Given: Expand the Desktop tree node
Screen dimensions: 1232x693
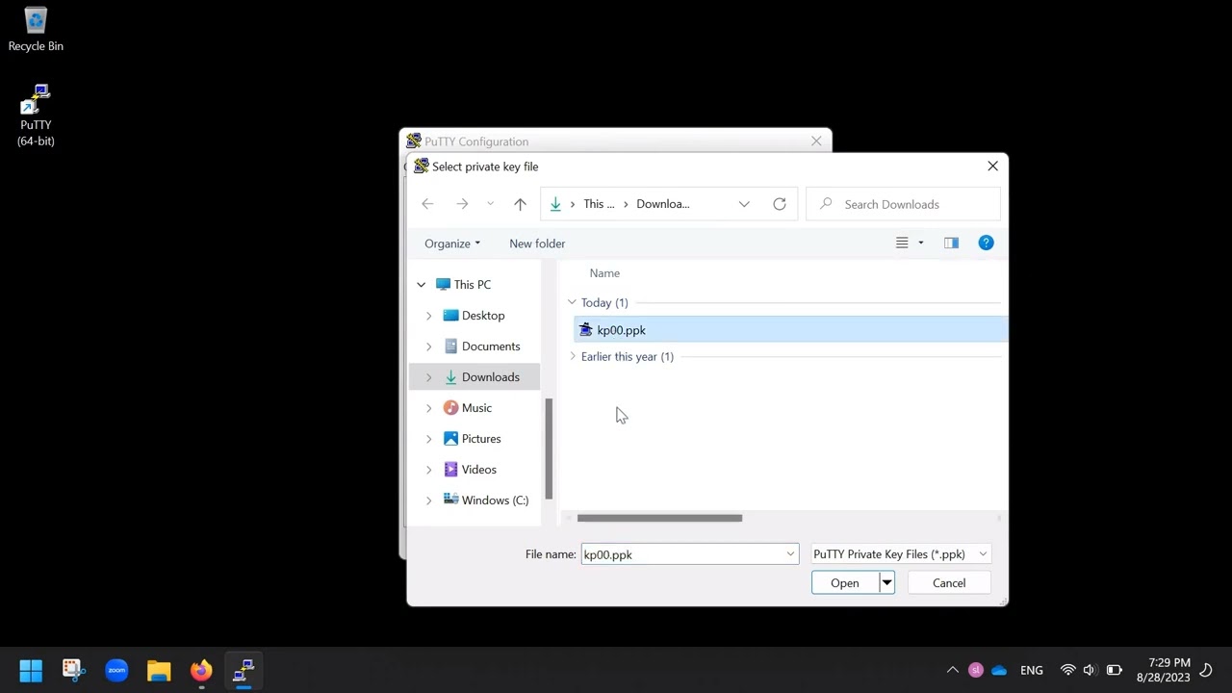Looking at the screenshot, I should tap(429, 316).
